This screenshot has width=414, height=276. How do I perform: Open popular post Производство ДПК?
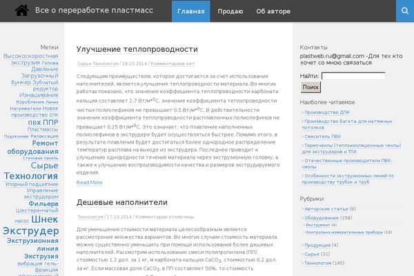(327, 112)
